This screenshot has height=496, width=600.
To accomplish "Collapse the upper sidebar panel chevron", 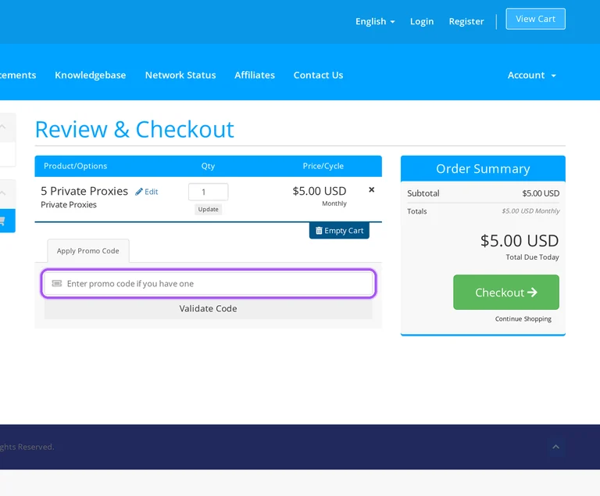I will click(3, 127).
